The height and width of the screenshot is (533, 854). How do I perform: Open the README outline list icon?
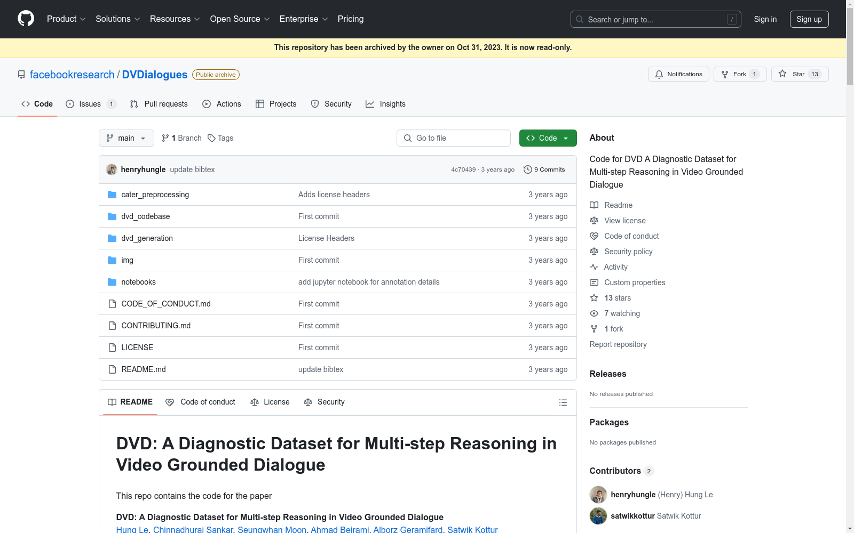[563, 402]
